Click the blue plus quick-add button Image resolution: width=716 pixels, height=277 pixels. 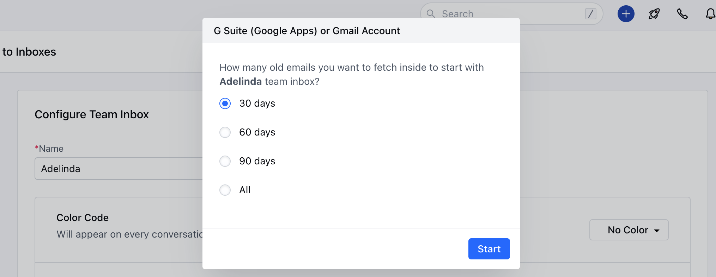[x=626, y=14]
